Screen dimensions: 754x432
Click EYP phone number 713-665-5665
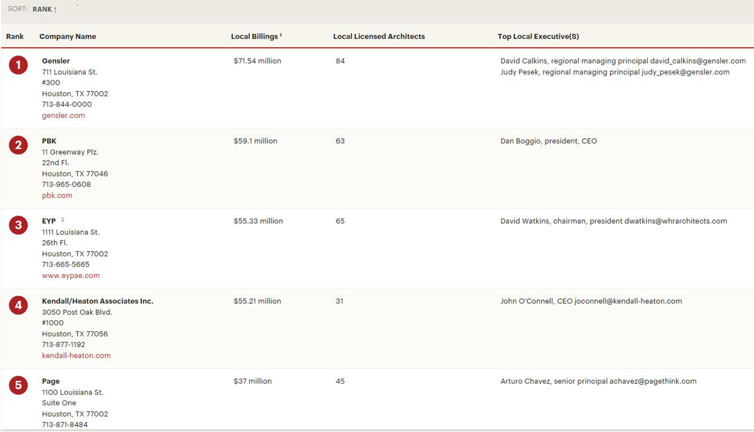pyautogui.click(x=66, y=265)
